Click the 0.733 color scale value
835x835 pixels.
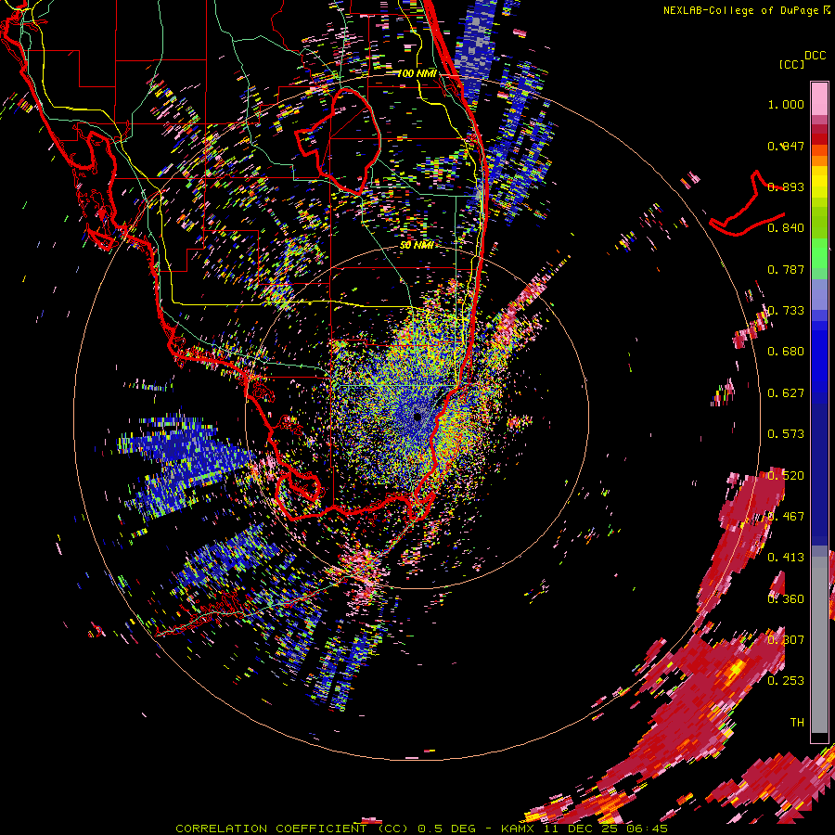(786, 311)
